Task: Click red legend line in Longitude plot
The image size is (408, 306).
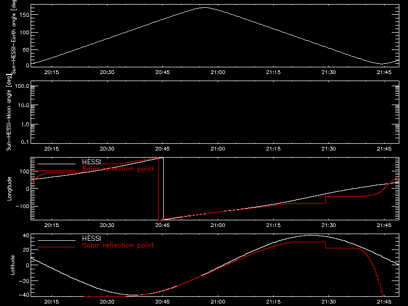Action: [x=57, y=171]
